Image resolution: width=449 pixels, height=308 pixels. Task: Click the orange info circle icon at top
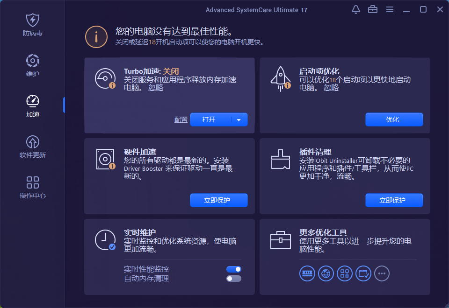tap(96, 37)
